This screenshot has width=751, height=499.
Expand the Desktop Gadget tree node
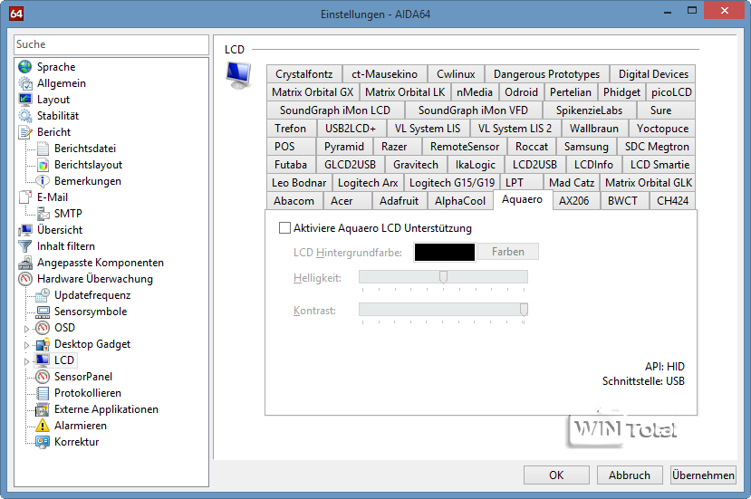(27, 345)
